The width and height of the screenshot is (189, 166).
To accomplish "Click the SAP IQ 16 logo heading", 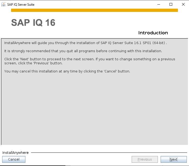I will coord(33,22).
